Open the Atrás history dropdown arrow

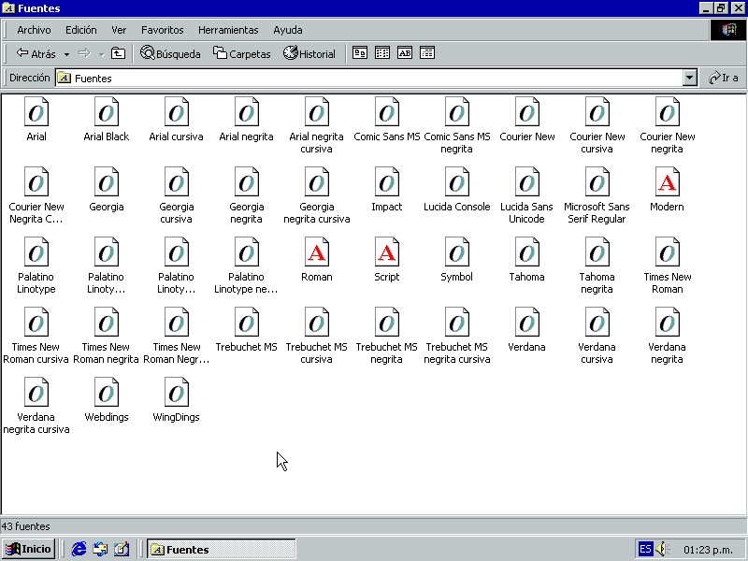click(66, 54)
